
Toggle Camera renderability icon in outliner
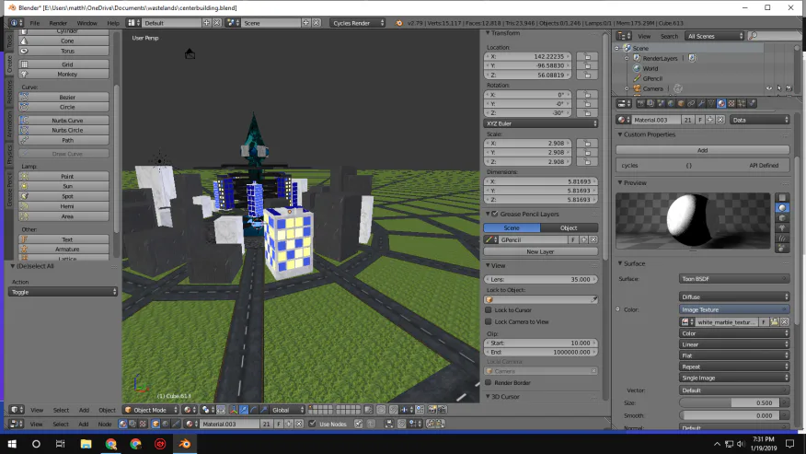click(x=789, y=88)
